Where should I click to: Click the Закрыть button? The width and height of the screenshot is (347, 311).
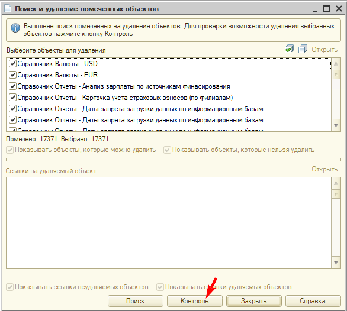point(253,301)
